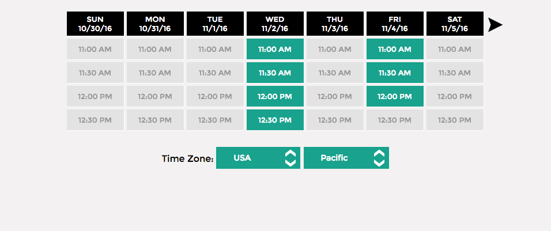Click the Time Zone label

coord(187,158)
